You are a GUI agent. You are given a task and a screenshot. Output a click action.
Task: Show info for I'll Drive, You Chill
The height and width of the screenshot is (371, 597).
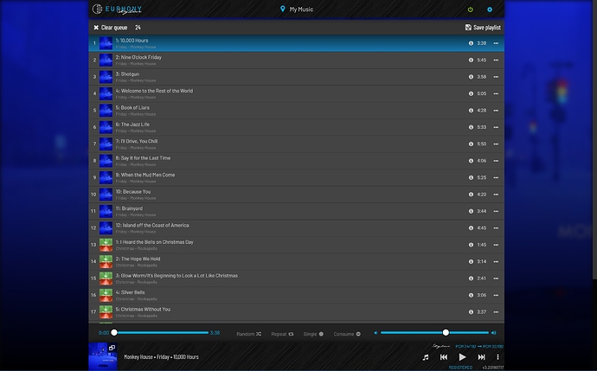point(471,144)
